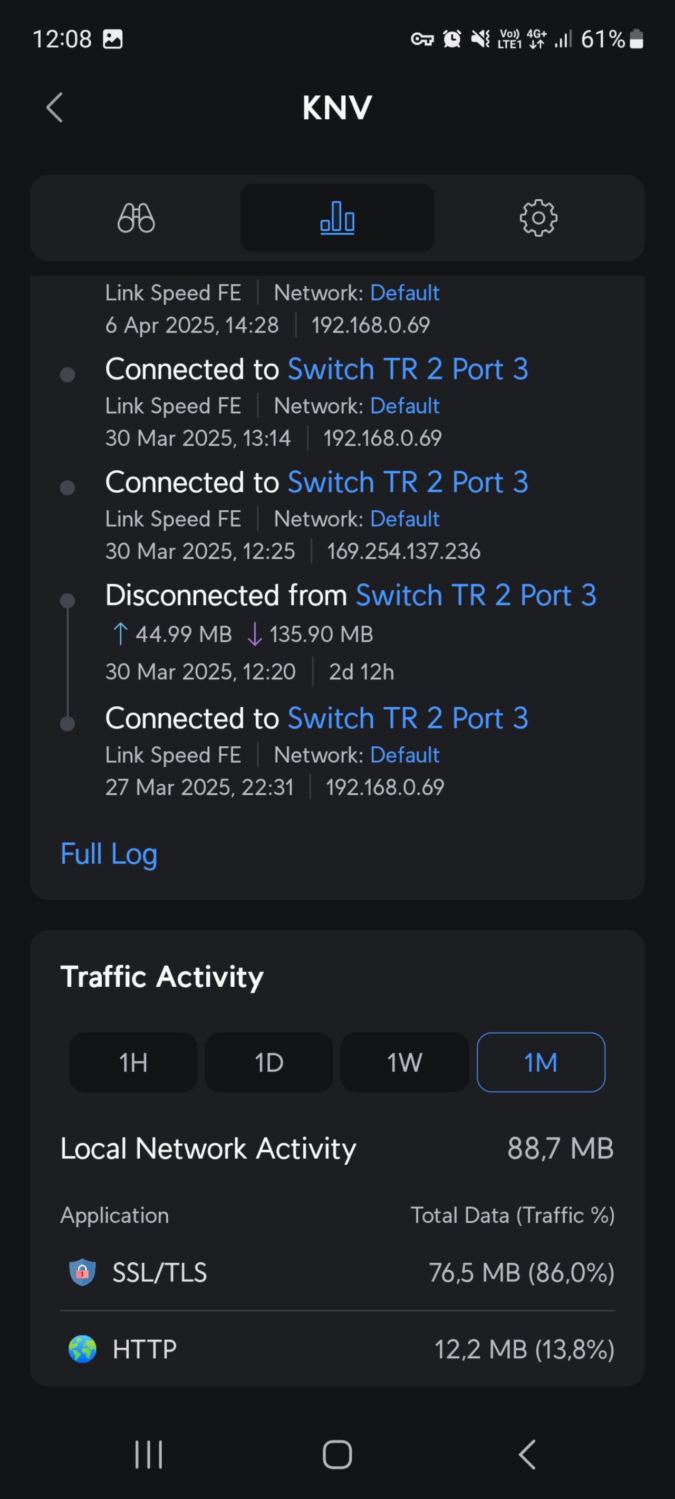Select the bar chart insights tab
This screenshot has height=1499, width=675.
click(x=337, y=218)
